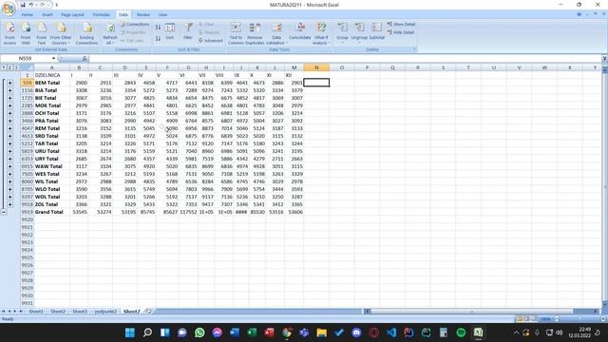Switch to the Review ribbon tab
608x342 pixels.
[x=143, y=15]
